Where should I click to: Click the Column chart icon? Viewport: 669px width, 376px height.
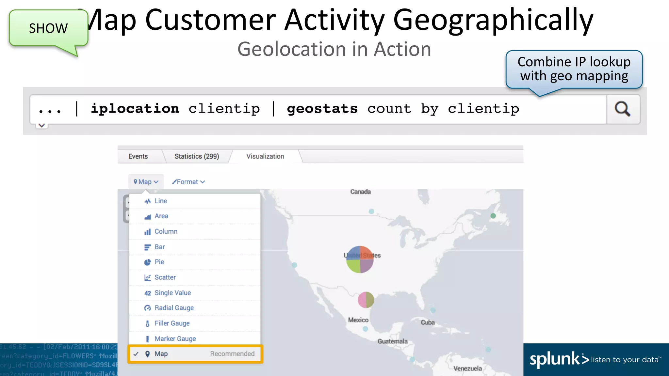[148, 232]
